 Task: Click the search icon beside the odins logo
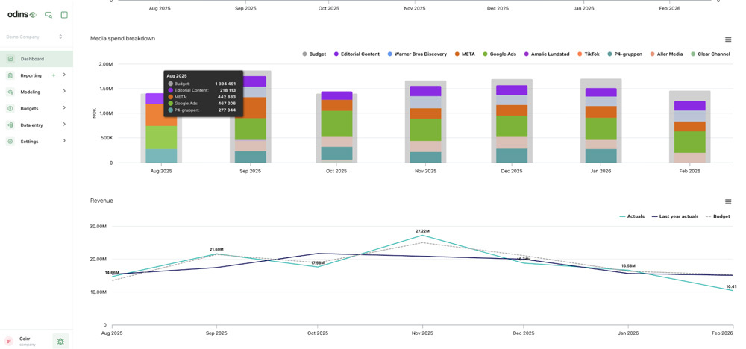48,15
